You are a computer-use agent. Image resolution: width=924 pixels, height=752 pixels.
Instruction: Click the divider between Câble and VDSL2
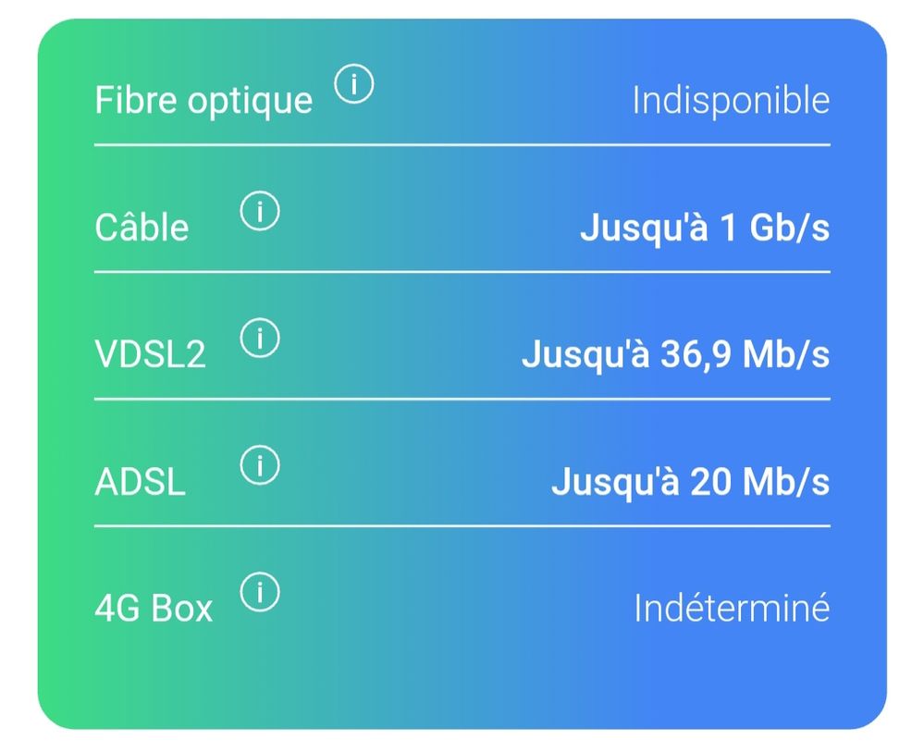click(462, 272)
